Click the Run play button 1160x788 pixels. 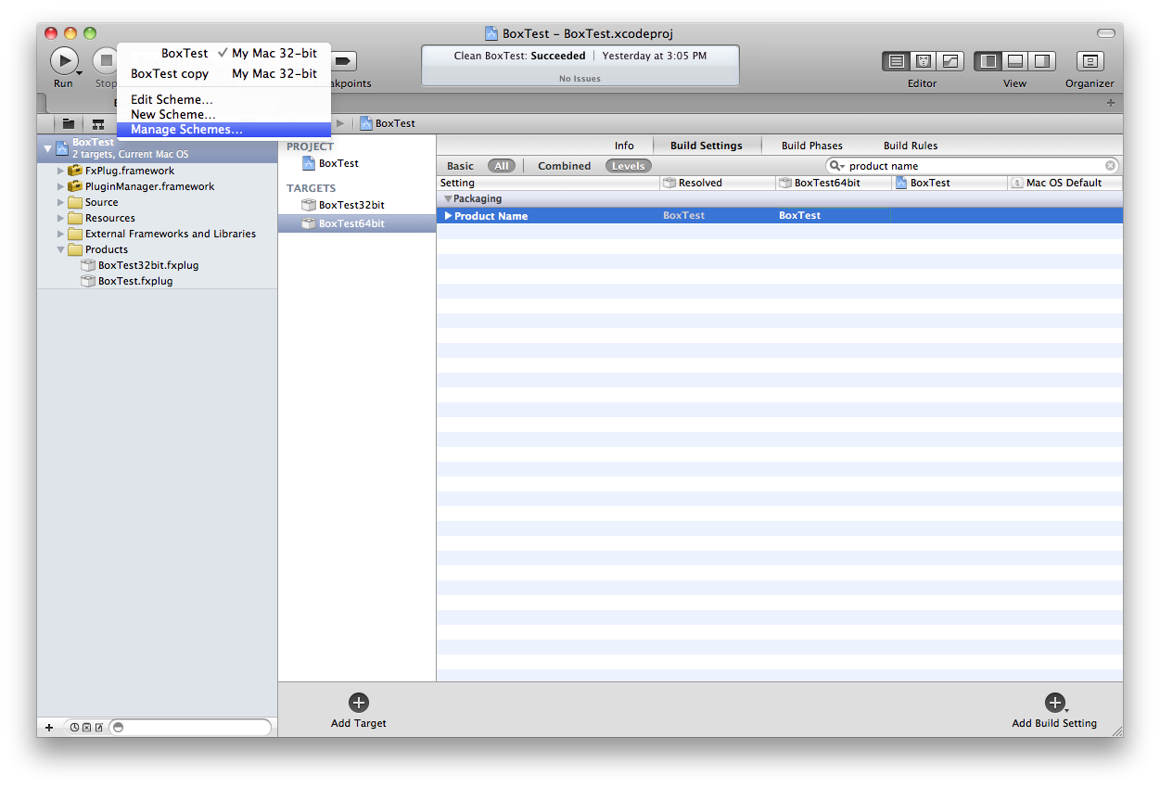coord(63,61)
